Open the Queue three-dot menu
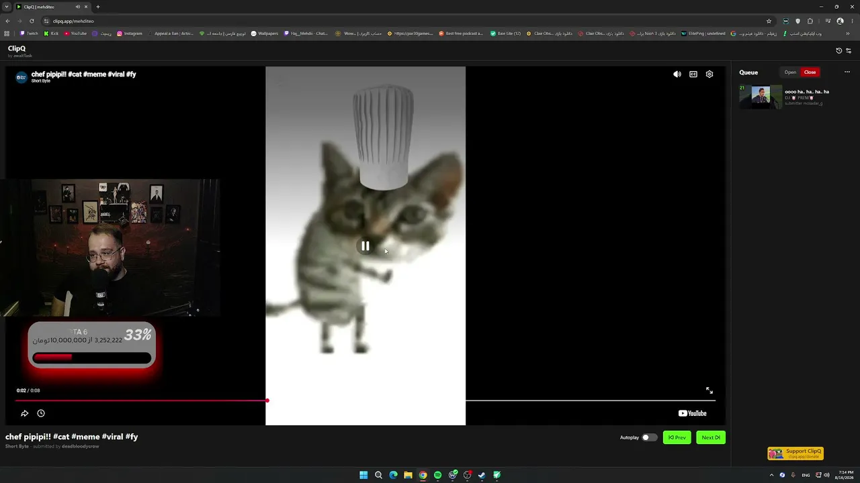Viewport: 860px width, 483px height. pos(847,72)
